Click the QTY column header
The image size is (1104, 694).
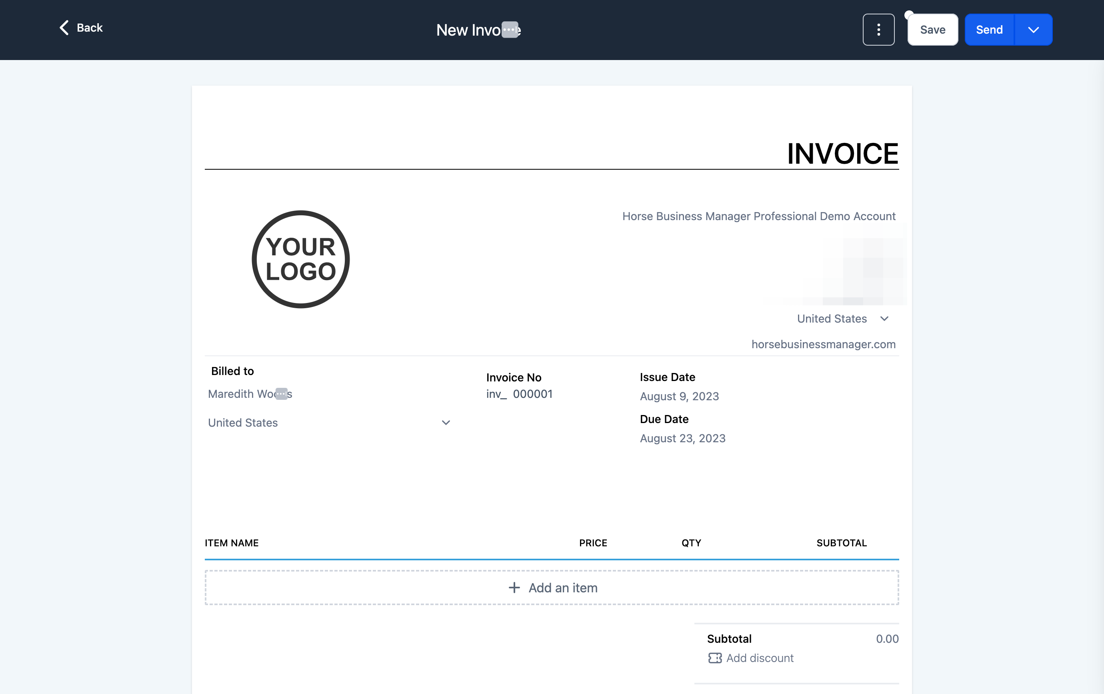(x=691, y=543)
